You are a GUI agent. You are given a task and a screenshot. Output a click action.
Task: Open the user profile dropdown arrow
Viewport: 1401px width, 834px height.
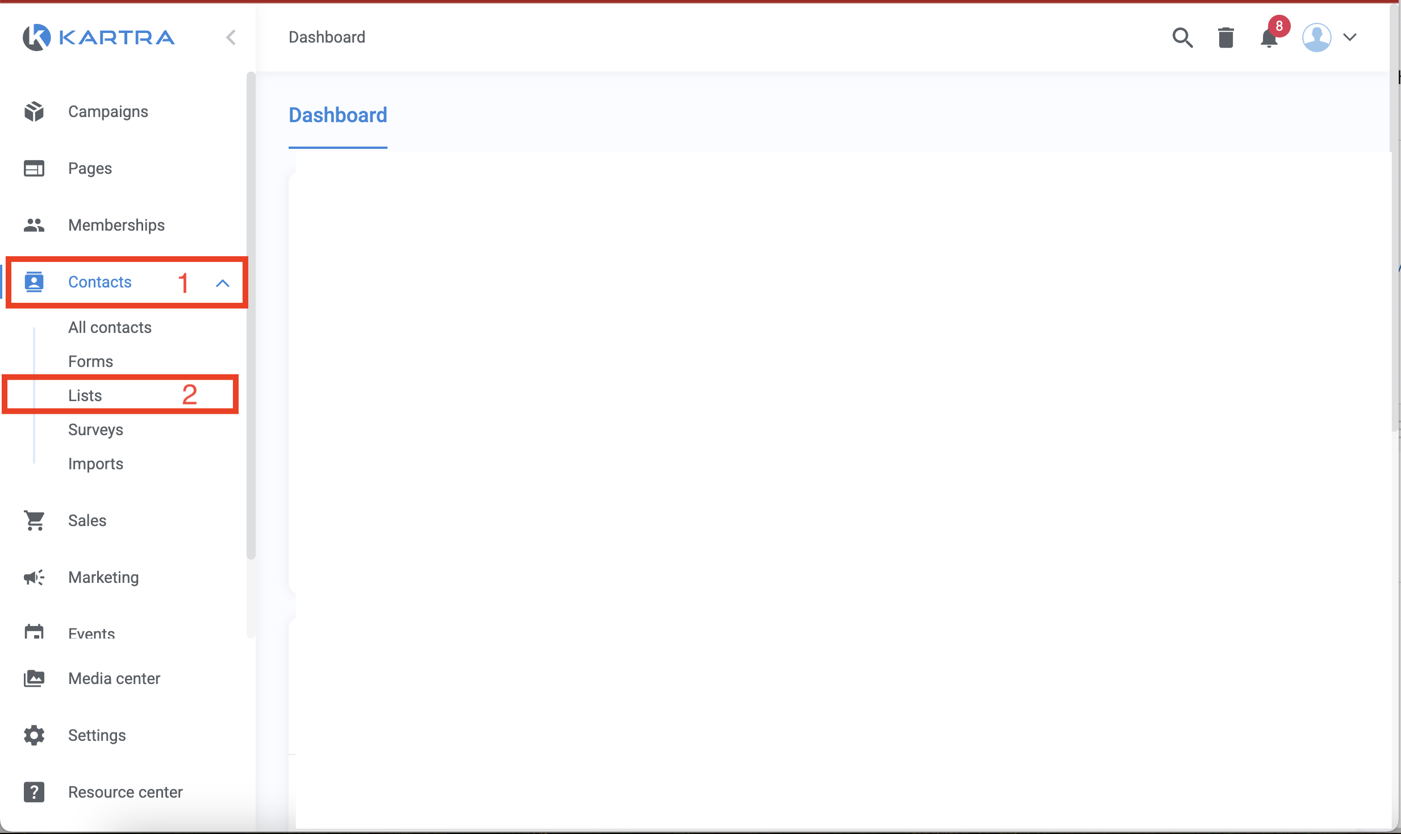coord(1350,37)
